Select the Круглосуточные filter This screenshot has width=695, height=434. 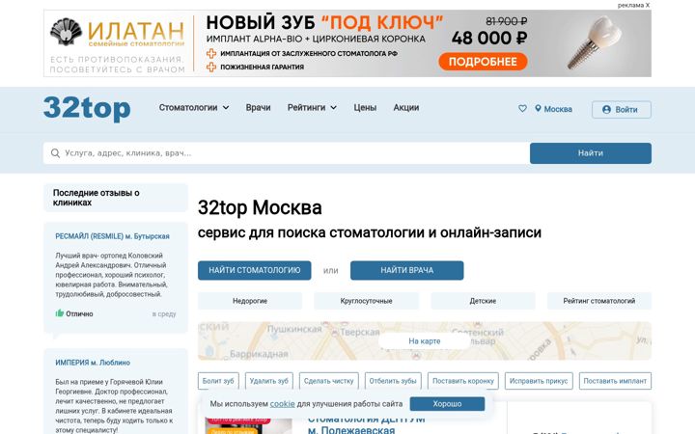point(366,301)
